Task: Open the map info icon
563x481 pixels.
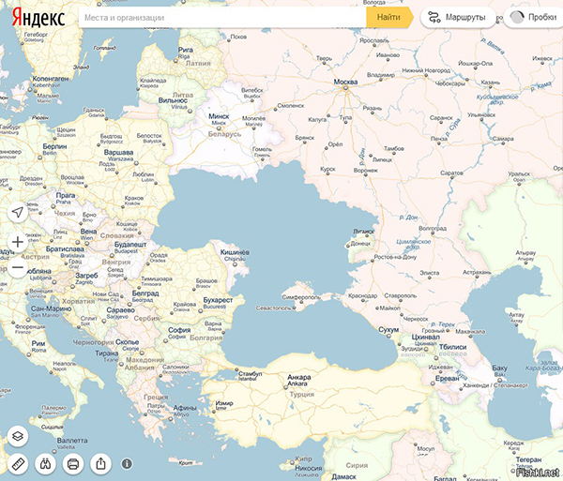Action: (x=127, y=463)
